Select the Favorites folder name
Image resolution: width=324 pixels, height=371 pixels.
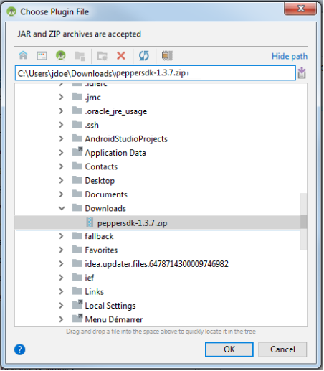[101, 250]
